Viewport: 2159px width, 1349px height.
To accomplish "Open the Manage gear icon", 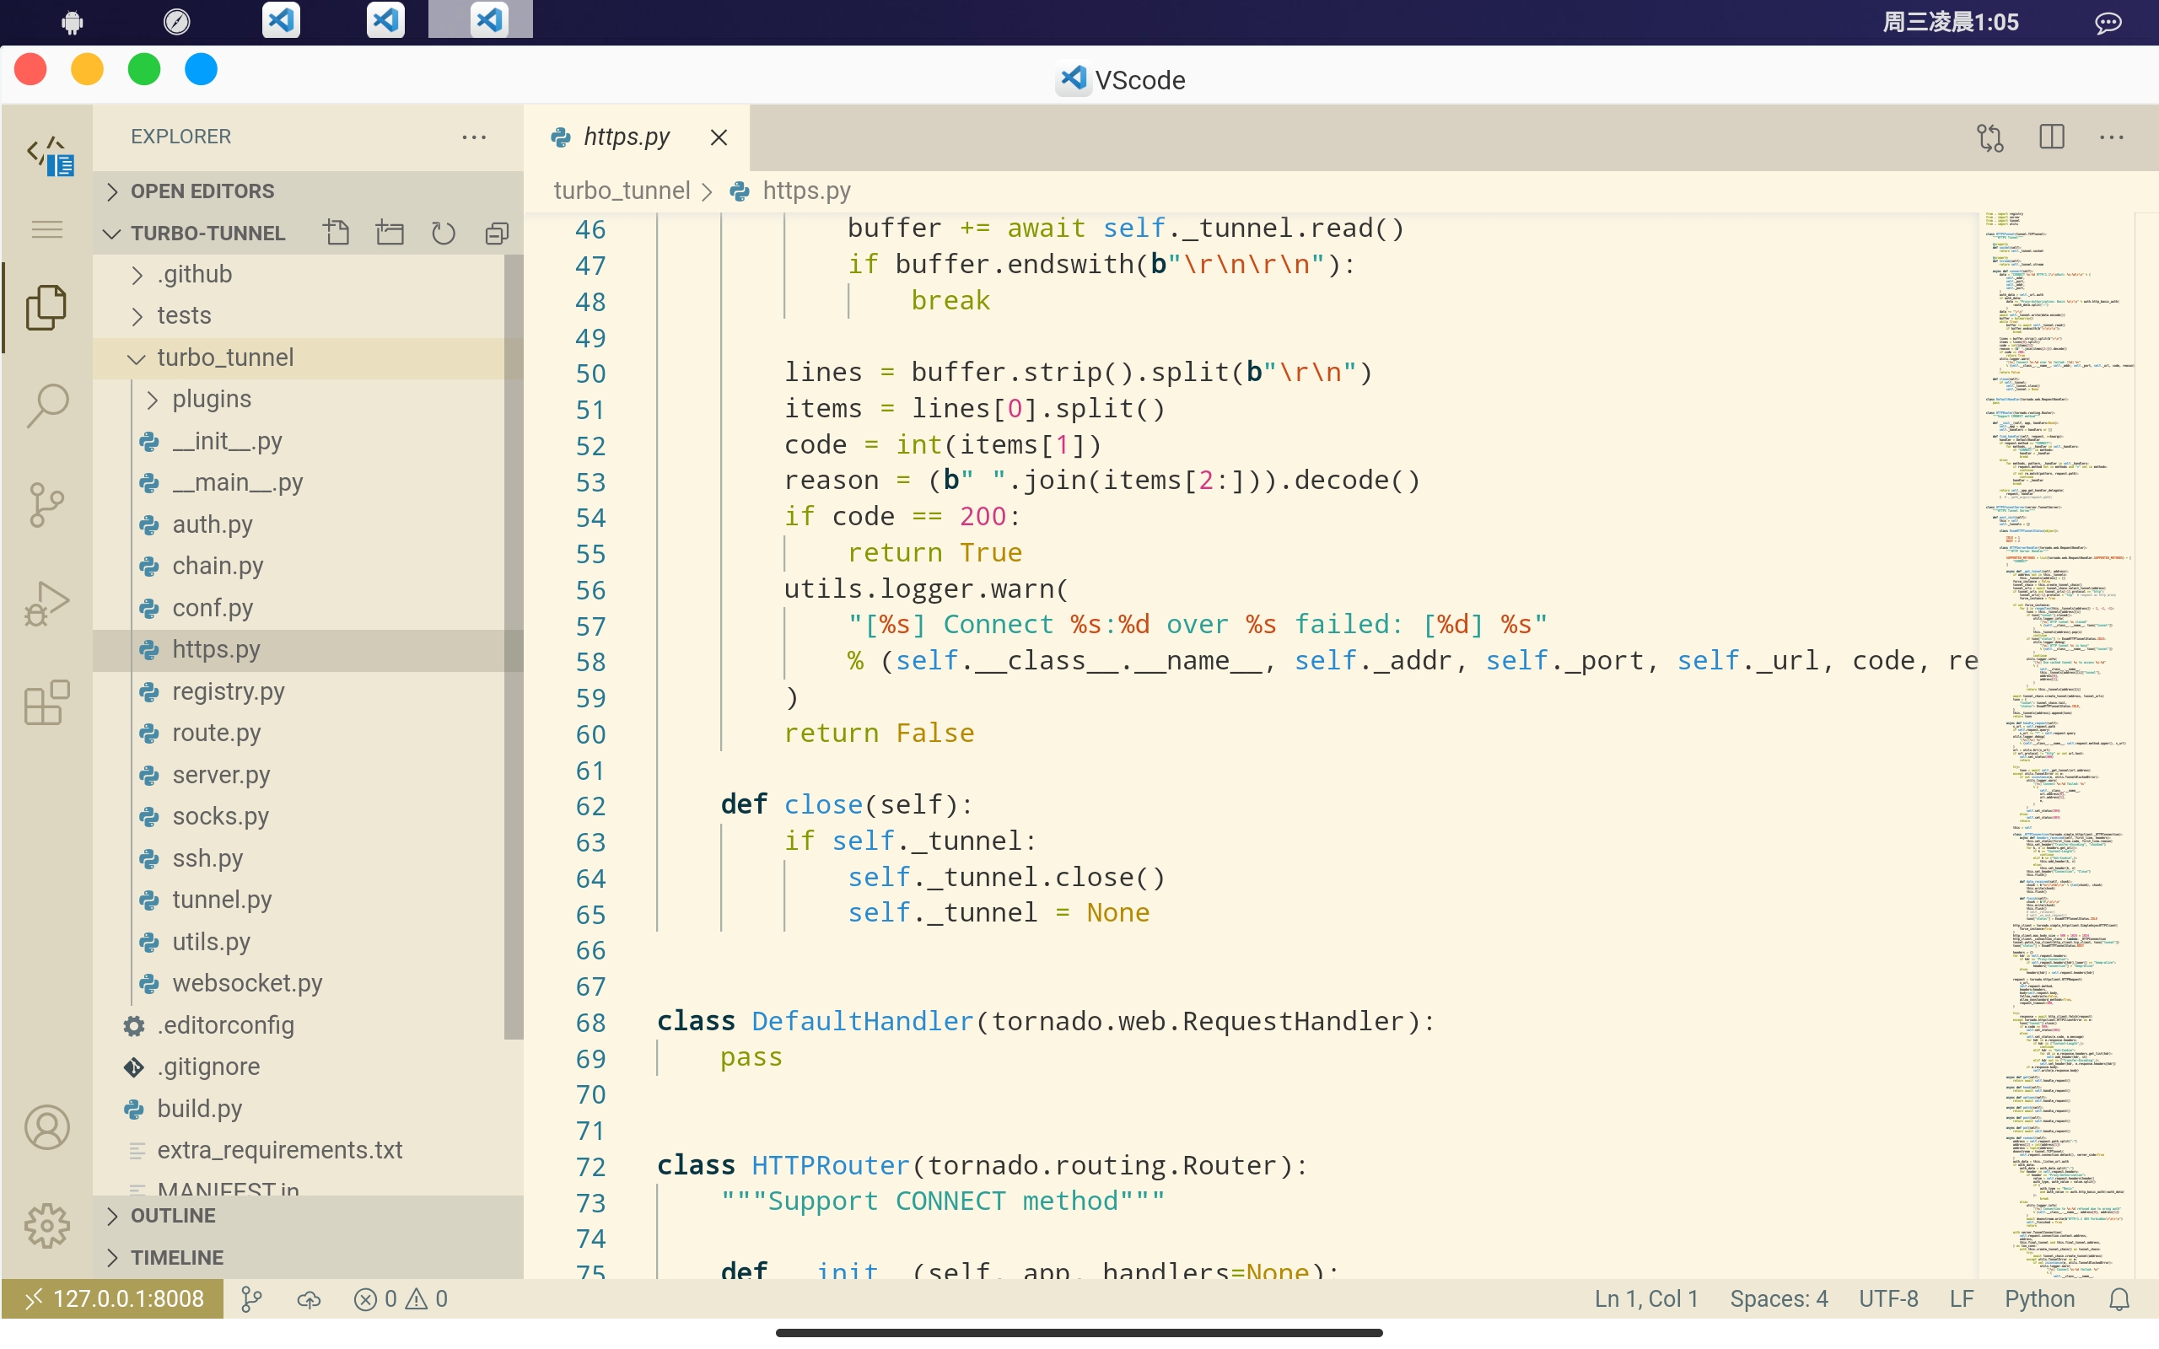I will pyautogui.click(x=46, y=1226).
